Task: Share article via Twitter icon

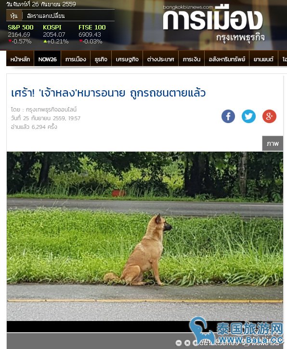Action: coord(248,116)
